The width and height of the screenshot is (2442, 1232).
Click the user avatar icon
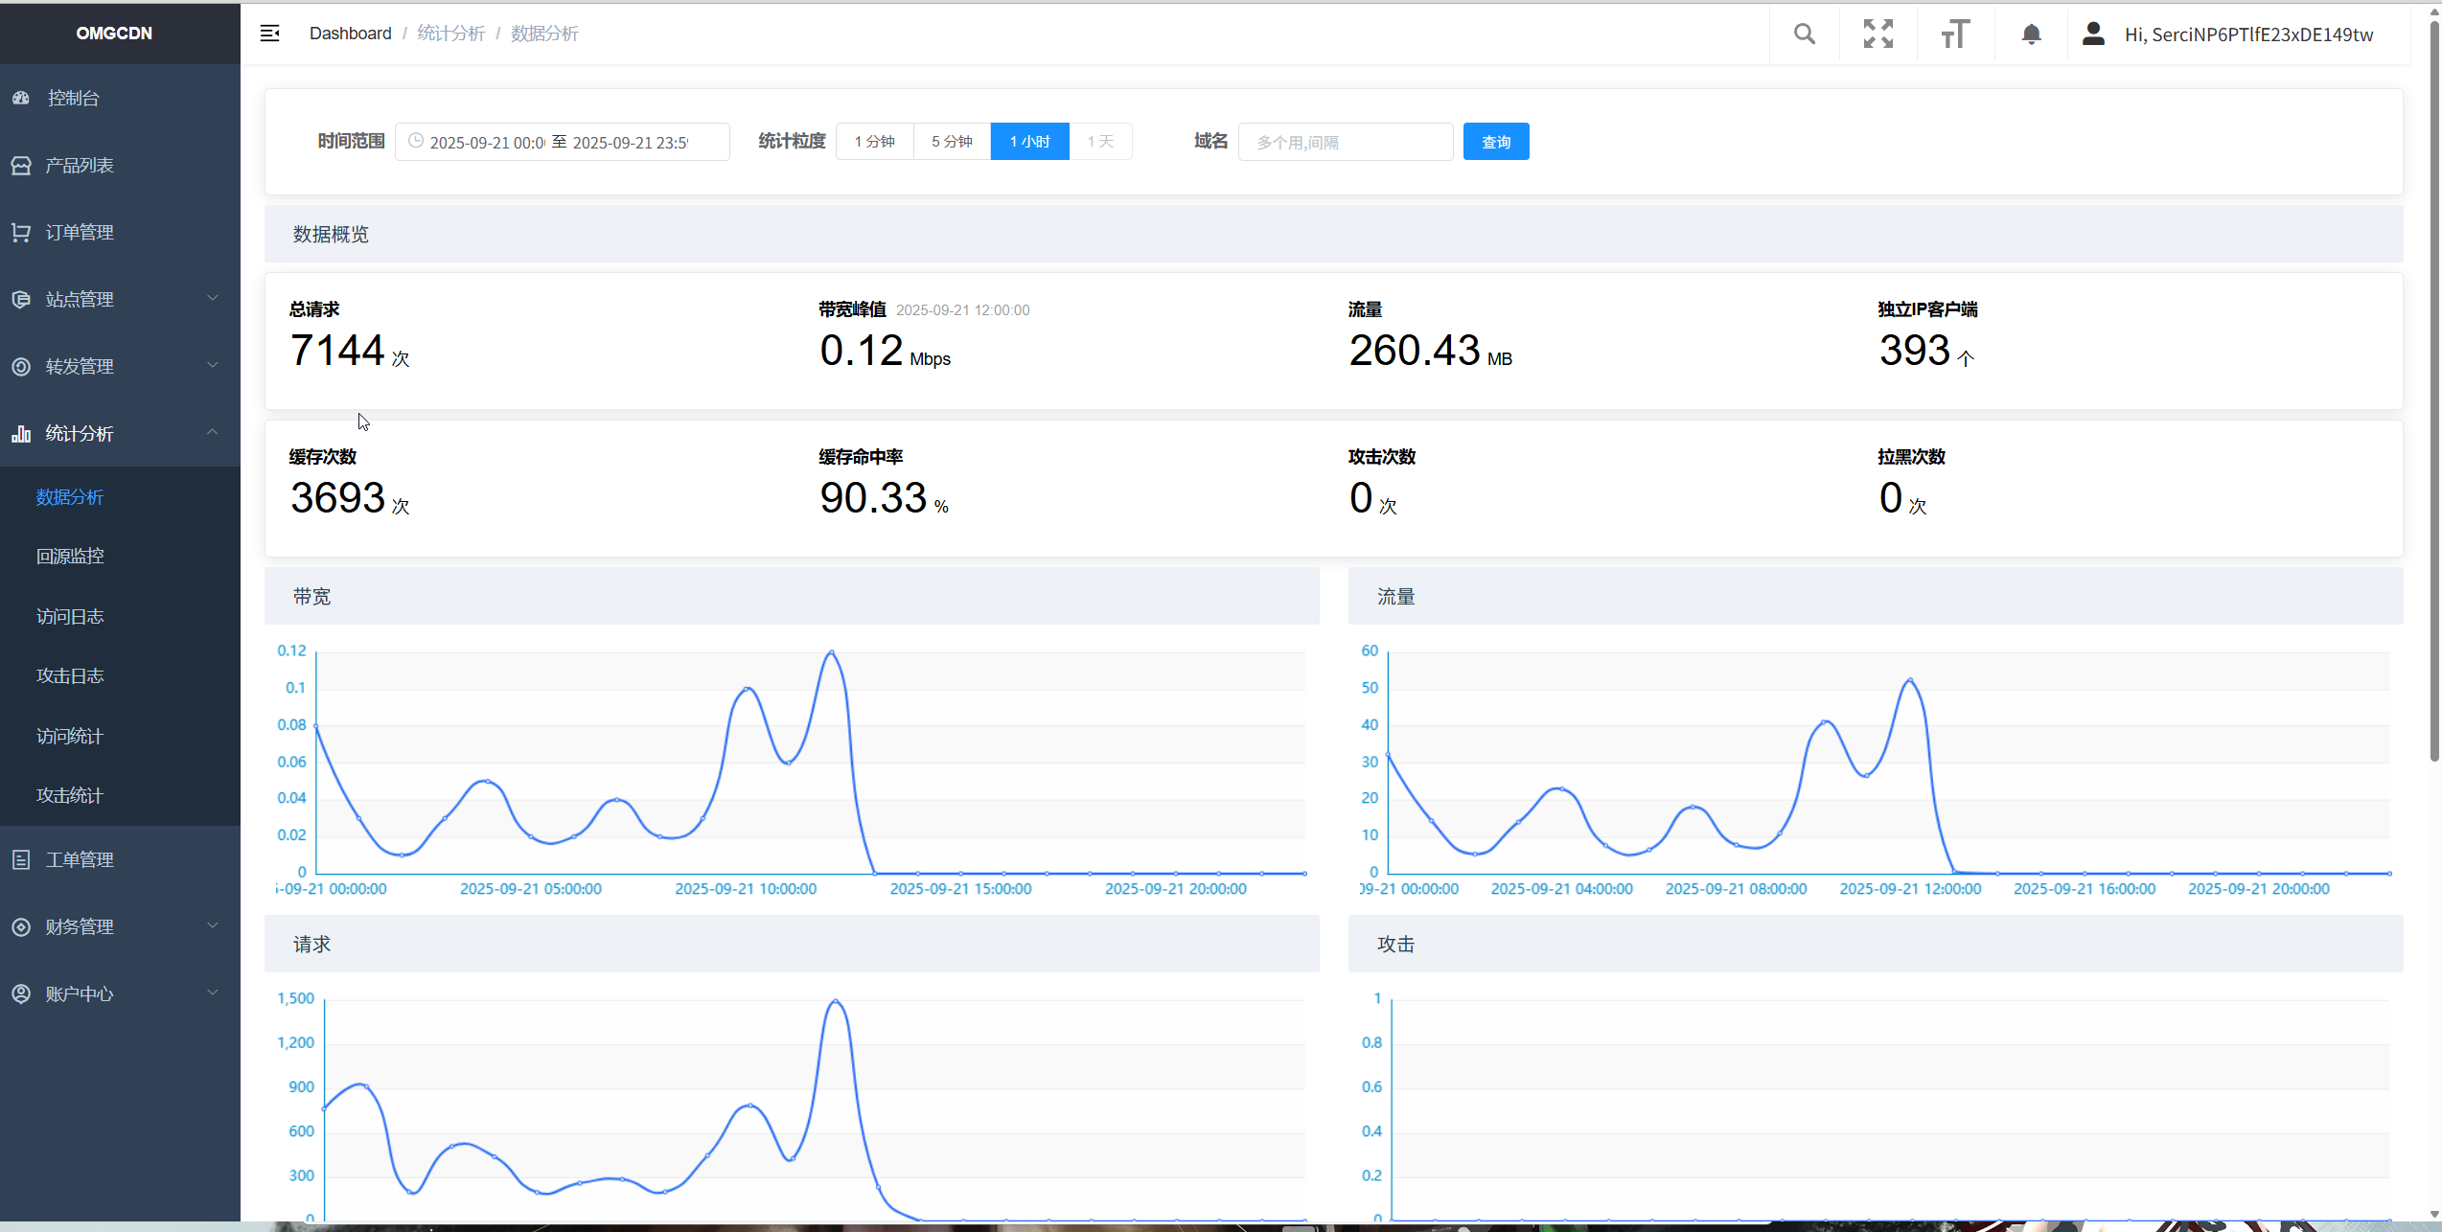(x=2093, y=34)
